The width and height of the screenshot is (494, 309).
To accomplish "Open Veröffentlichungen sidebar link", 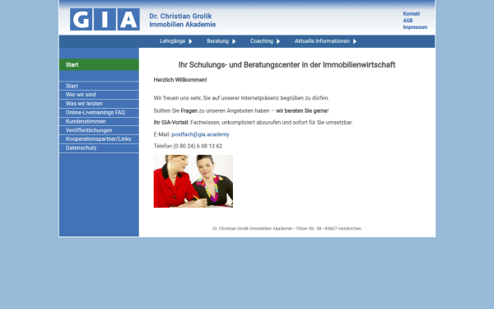I will [99, 130].
